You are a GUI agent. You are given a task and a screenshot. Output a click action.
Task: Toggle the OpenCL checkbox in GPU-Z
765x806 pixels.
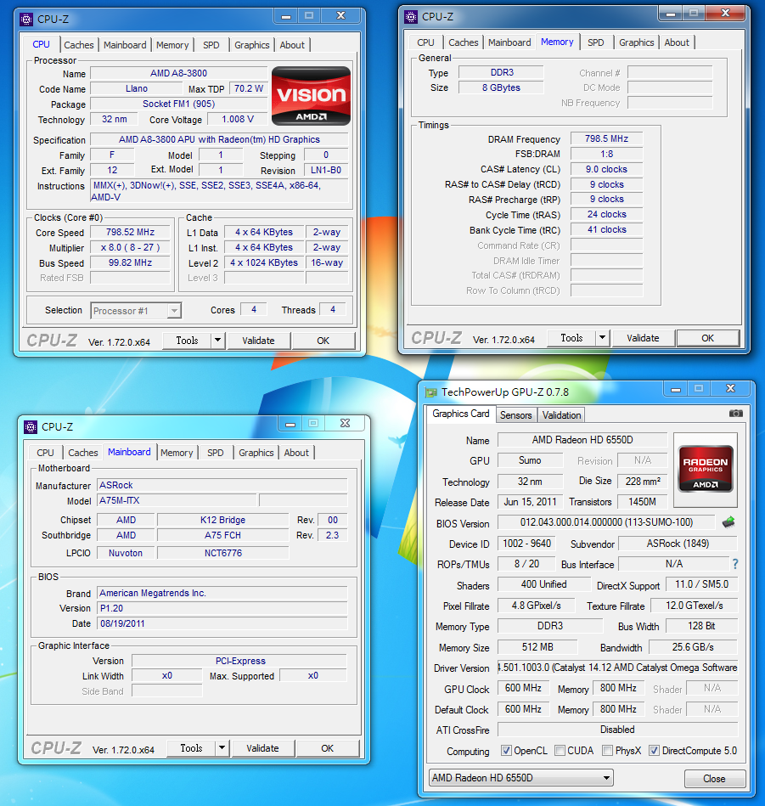[506, 751]
